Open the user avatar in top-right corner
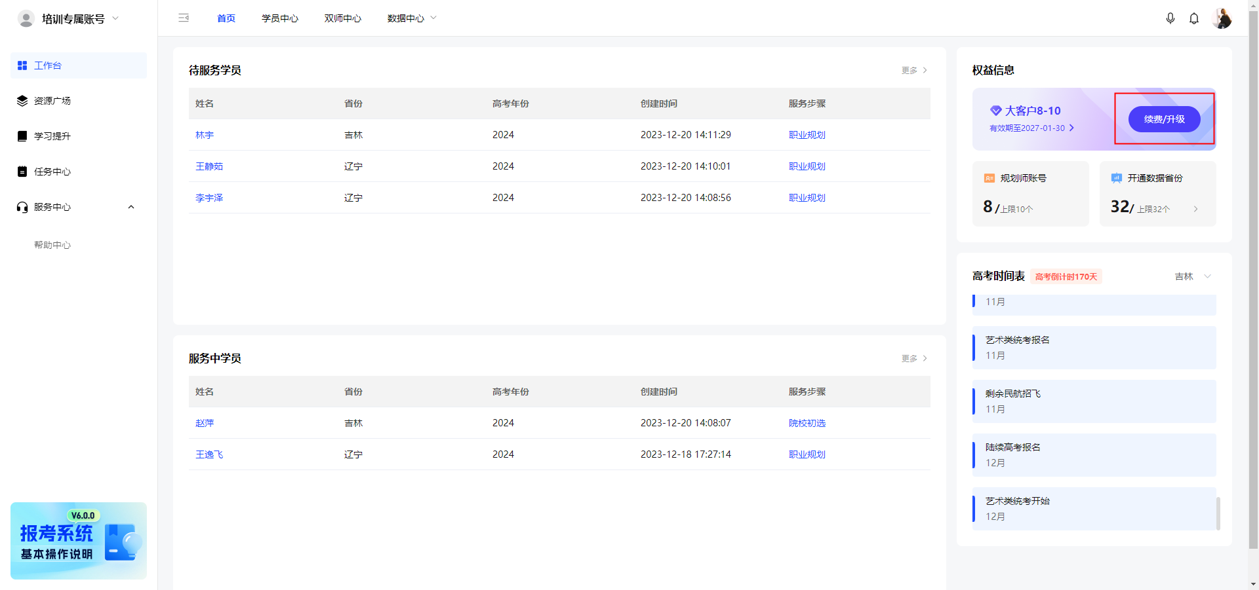The width and height of the screenshot is (1259, 590). pyautogui.click(x=1222, y=18)
